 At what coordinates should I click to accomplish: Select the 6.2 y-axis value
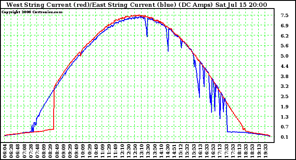click(284, 36)
